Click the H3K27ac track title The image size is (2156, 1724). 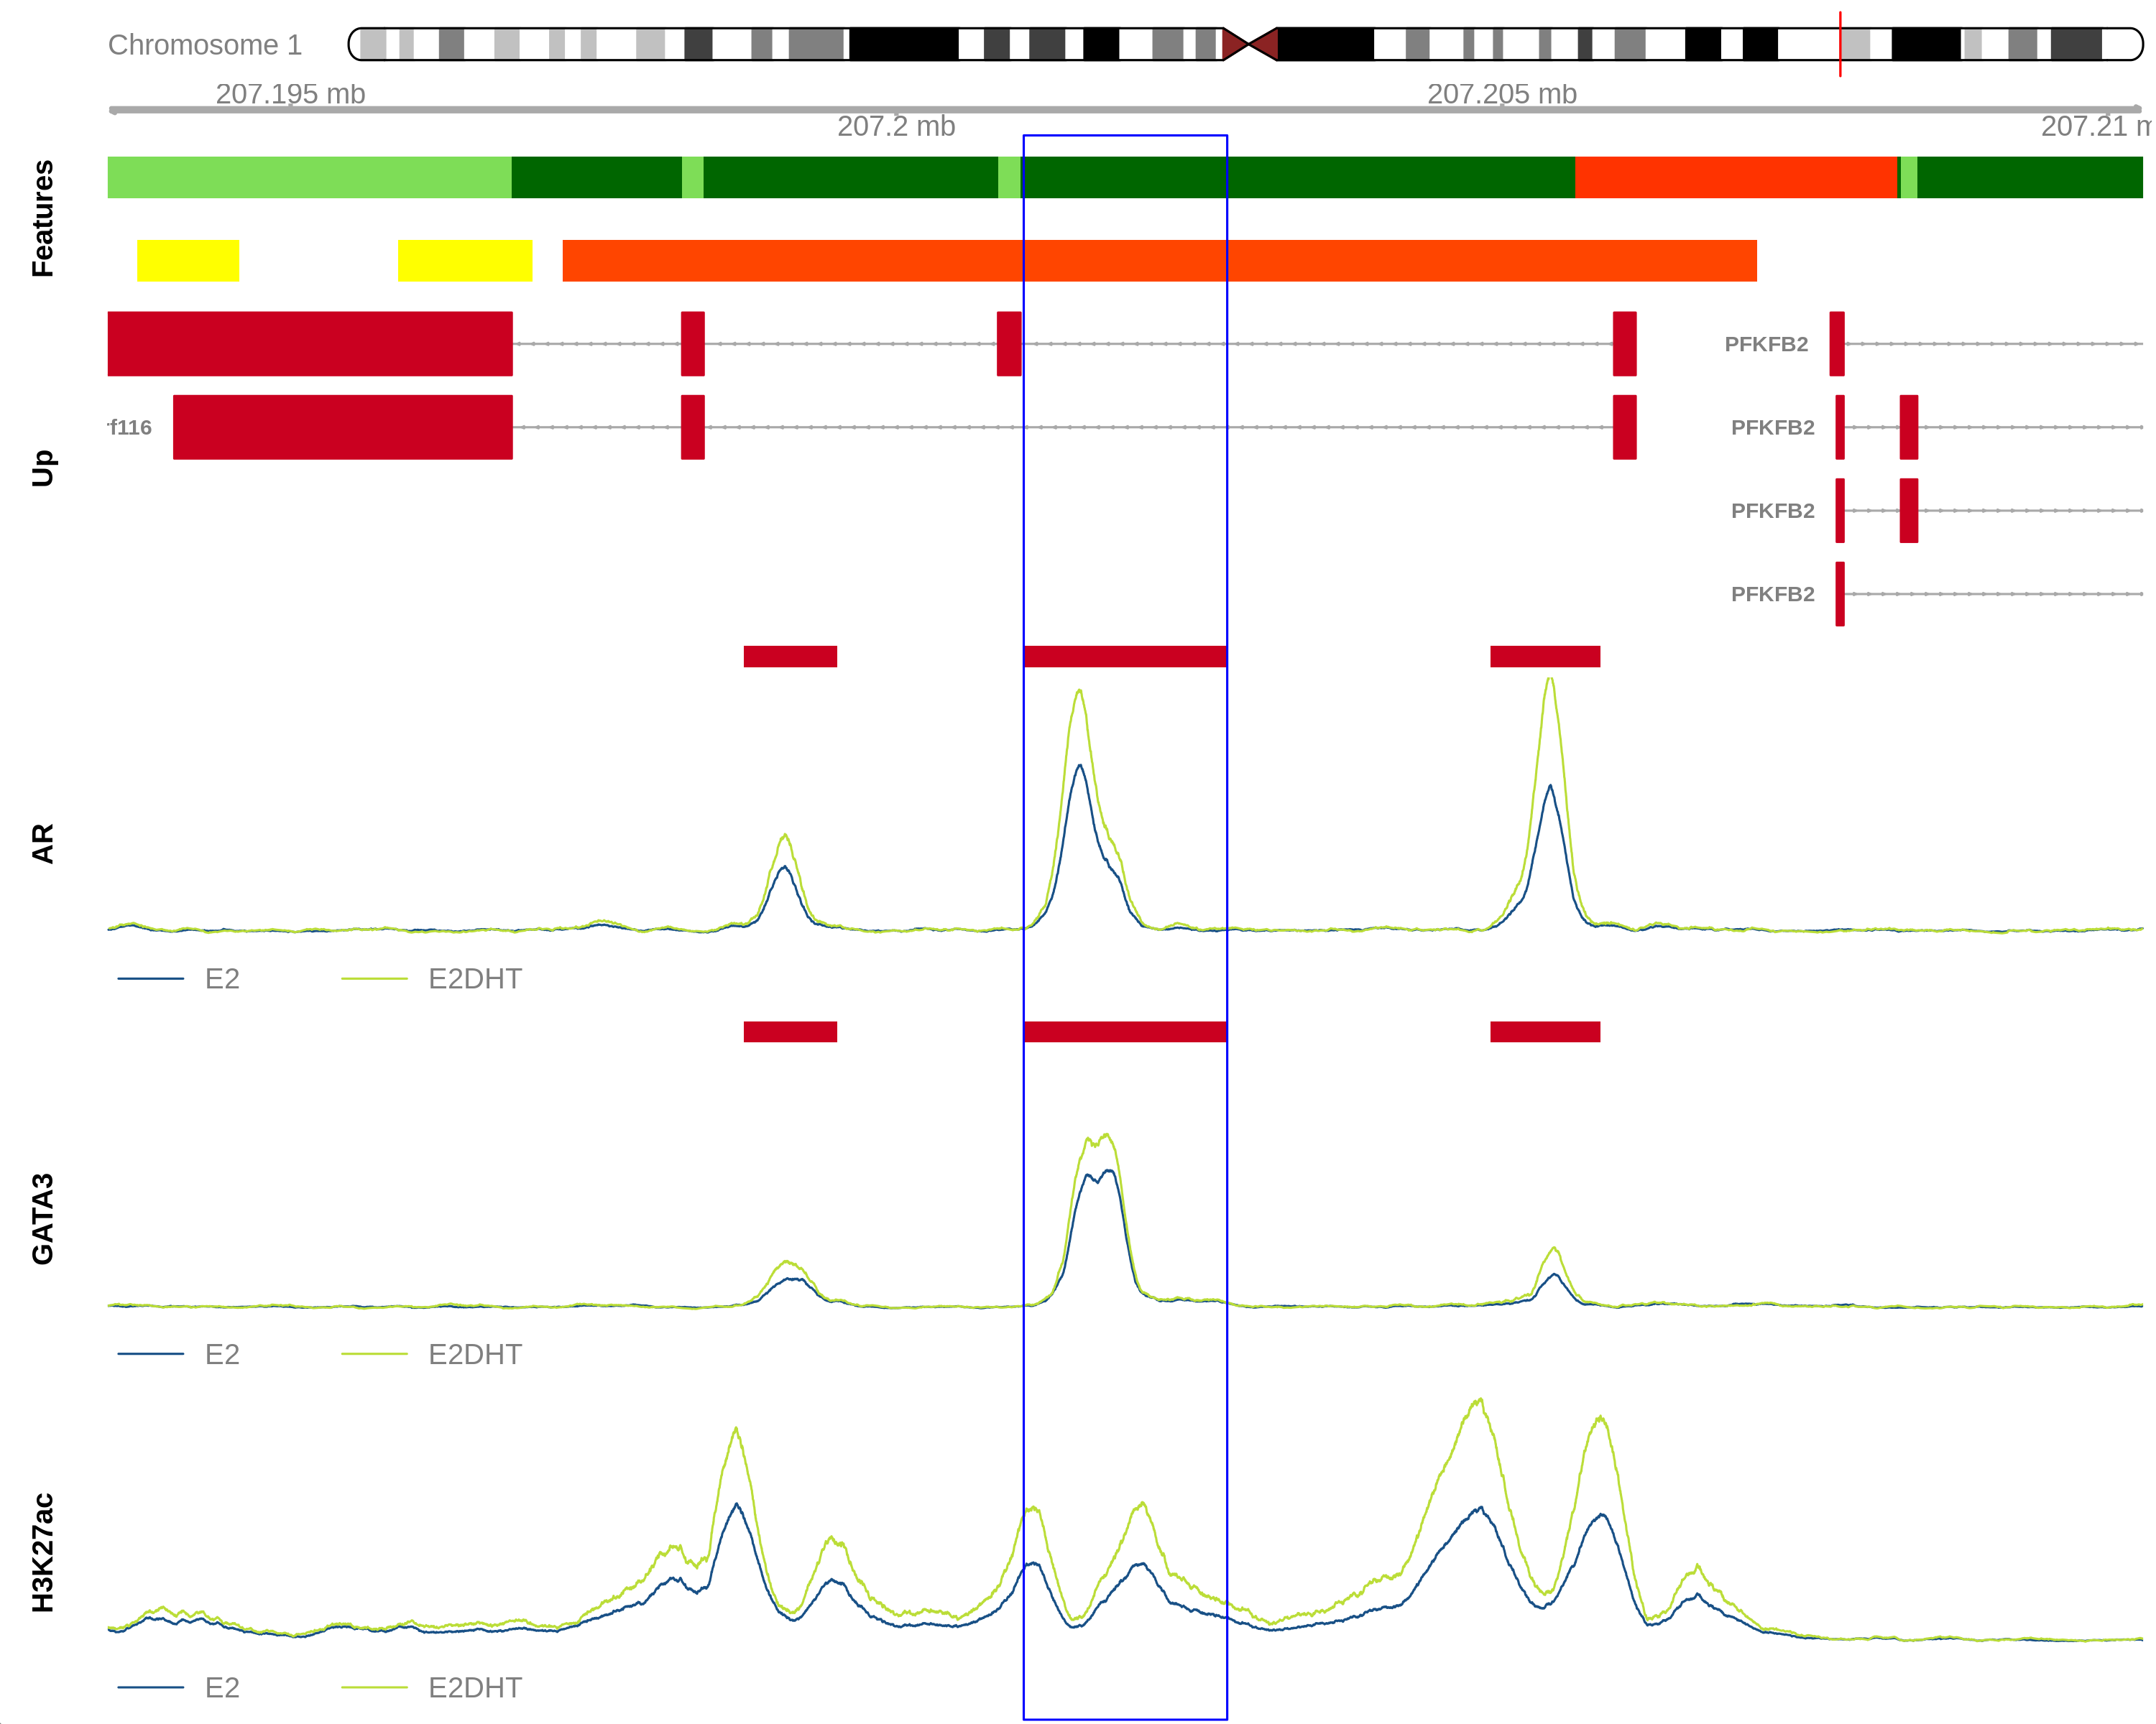pyautogui.click(x=42, y=1552)
